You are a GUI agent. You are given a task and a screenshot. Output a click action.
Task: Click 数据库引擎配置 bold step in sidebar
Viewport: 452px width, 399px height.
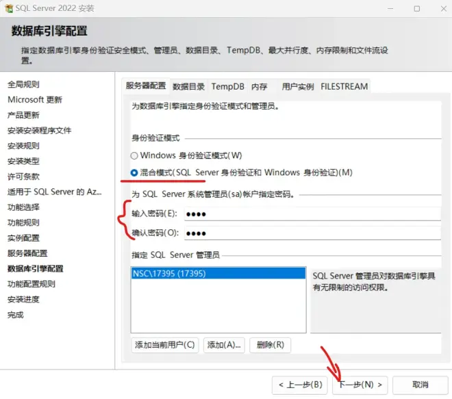point(35,269)
